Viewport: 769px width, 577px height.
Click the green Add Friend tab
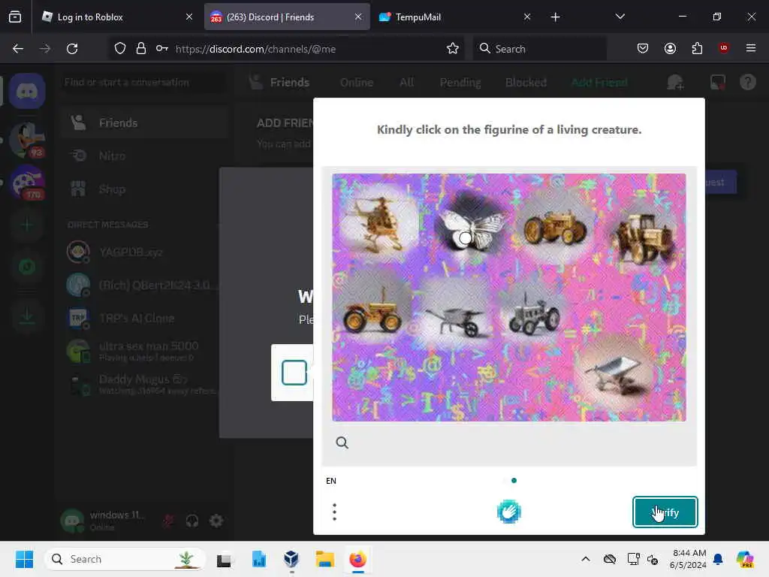click(599, 83)
